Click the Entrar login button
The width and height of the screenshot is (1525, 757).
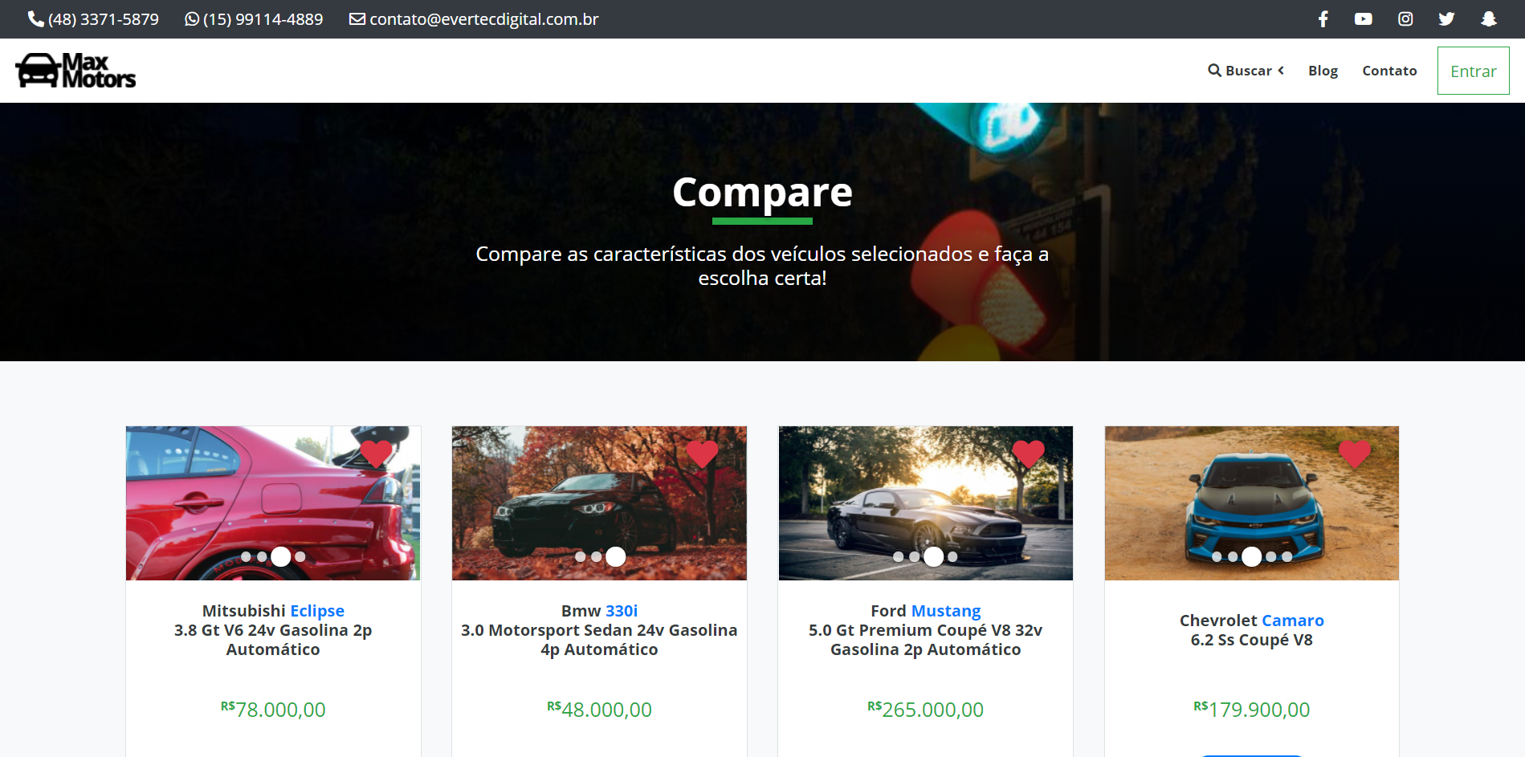pyautogui.click(x=1473, y=71)
